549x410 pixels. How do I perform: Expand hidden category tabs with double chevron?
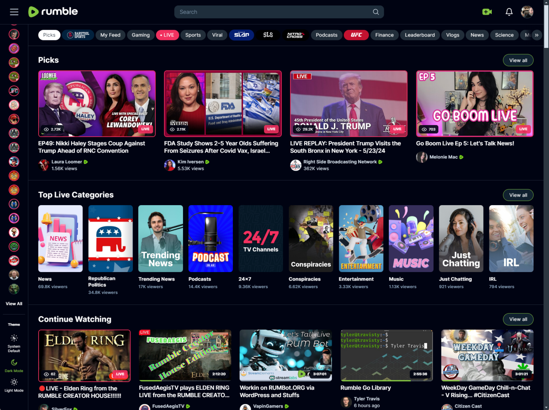tap(536, 35)
